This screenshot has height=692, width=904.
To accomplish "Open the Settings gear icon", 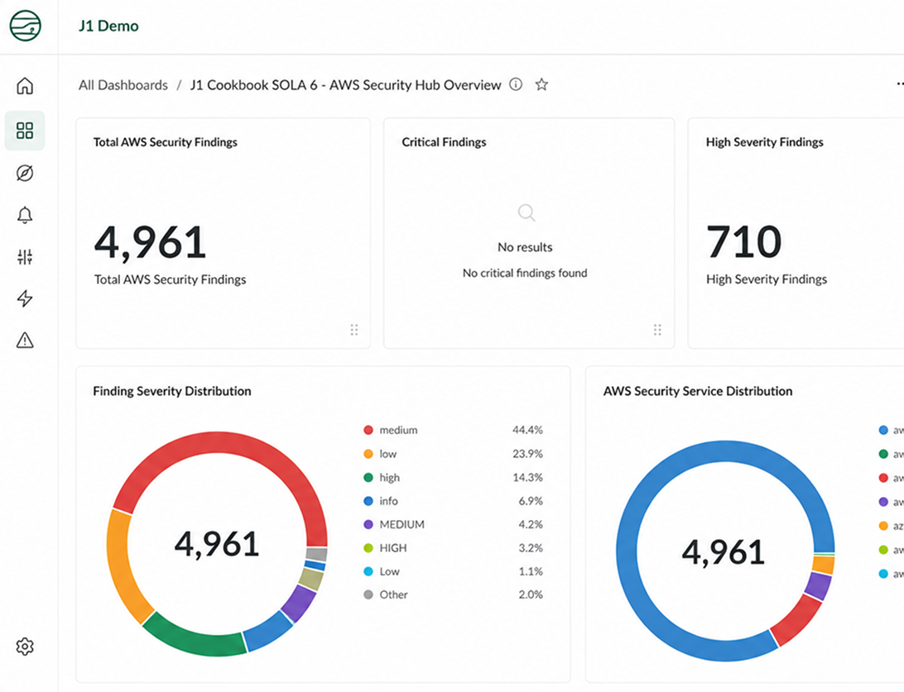I will (x=25, y=647).
